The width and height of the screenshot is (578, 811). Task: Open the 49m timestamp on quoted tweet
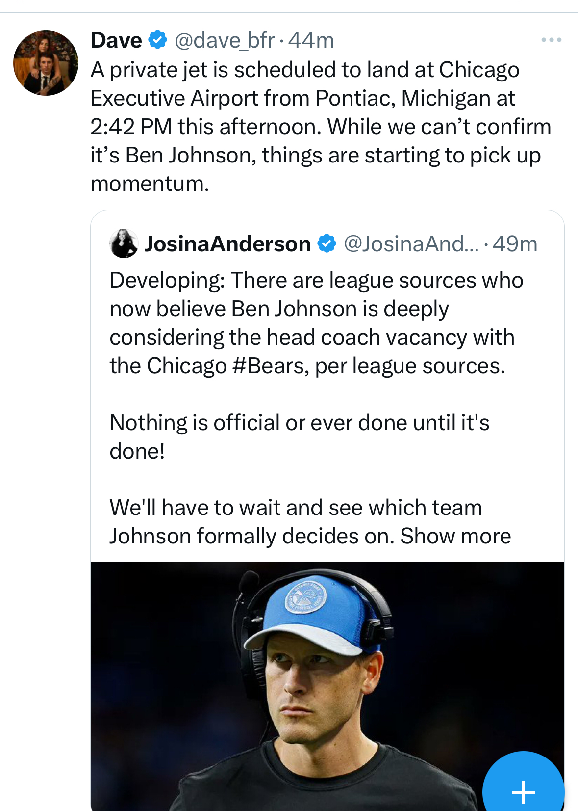(515, 243)
